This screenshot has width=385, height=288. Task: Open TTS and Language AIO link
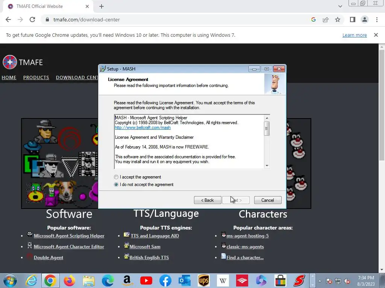coord(155,236)
